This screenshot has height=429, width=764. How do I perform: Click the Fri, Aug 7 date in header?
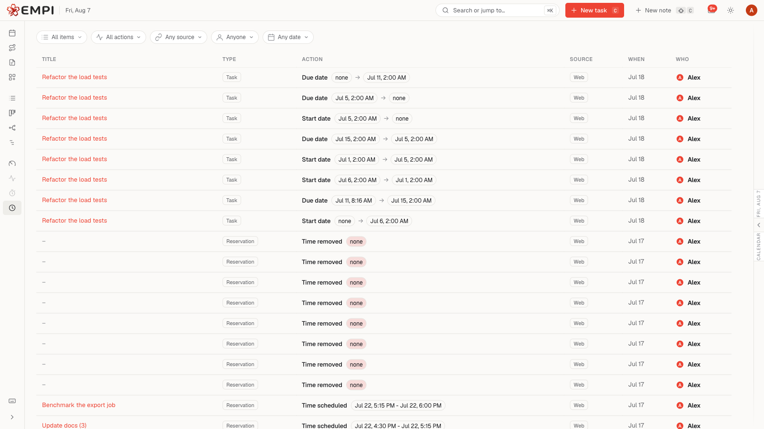(78, 10)
